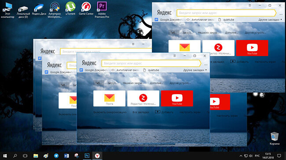Open quietube bookmark in the top-right window
The width and height of the screenshot is (286, 160).
(x=226, y=20)
